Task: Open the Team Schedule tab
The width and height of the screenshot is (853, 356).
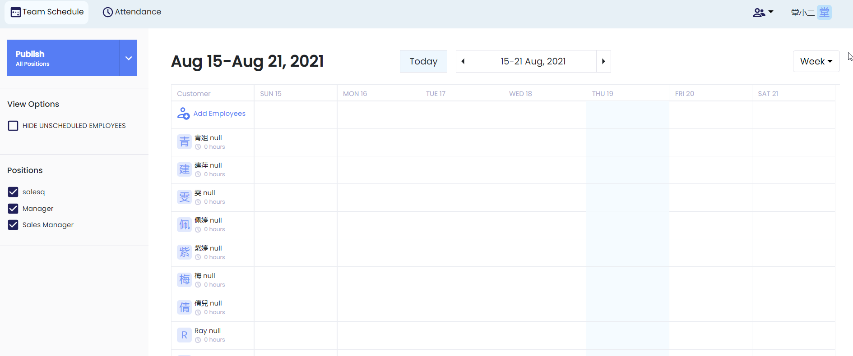Action: click(x=47, y=12)
